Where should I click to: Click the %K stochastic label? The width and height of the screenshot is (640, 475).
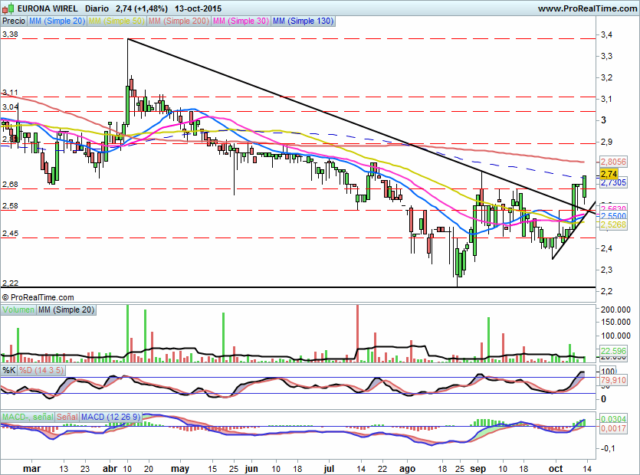coord(9,370)
